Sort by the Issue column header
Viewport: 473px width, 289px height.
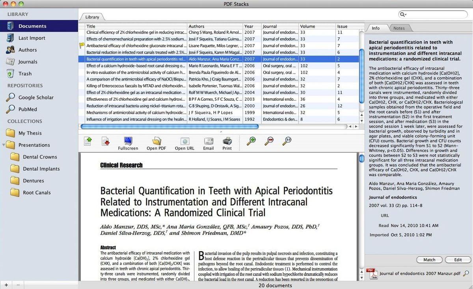(347, 26)
